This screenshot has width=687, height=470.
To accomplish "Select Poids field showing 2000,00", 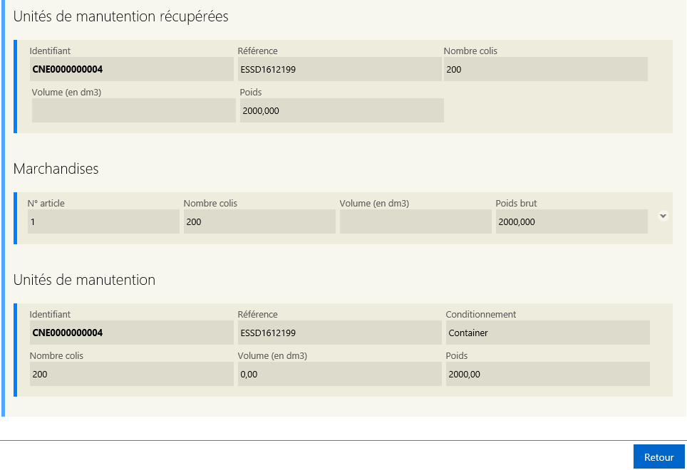I will (547, 374).
